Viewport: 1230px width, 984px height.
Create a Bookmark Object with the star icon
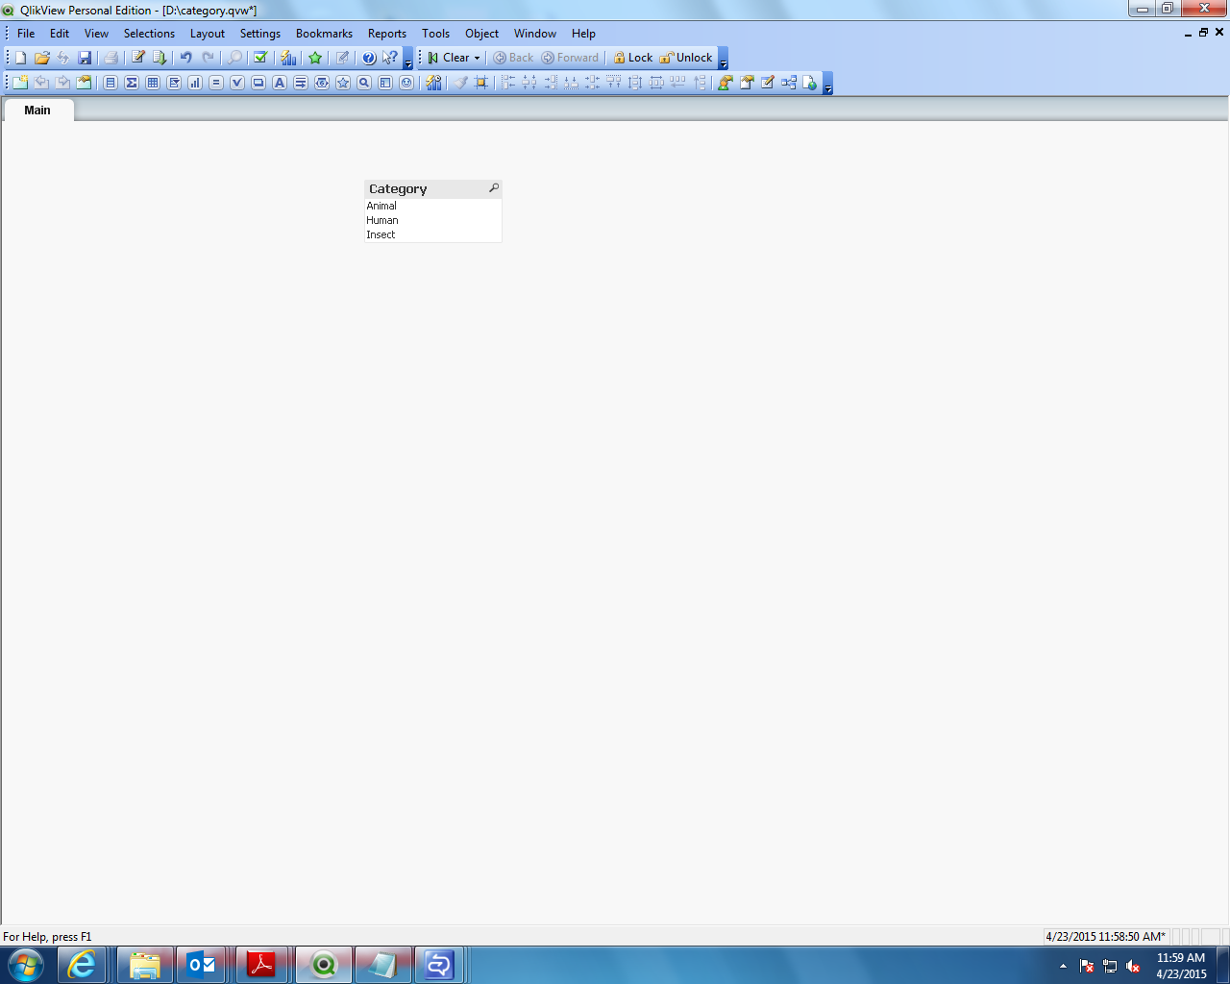(343, 83)
